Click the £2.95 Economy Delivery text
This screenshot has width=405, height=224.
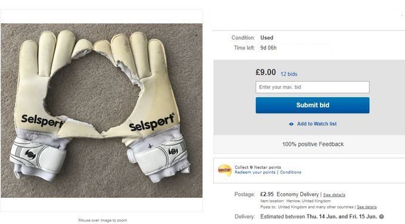tap(289, 194)
